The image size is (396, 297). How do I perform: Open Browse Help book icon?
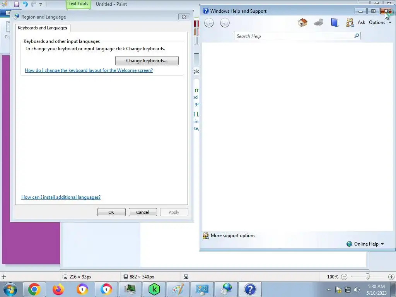click(335, 22)
